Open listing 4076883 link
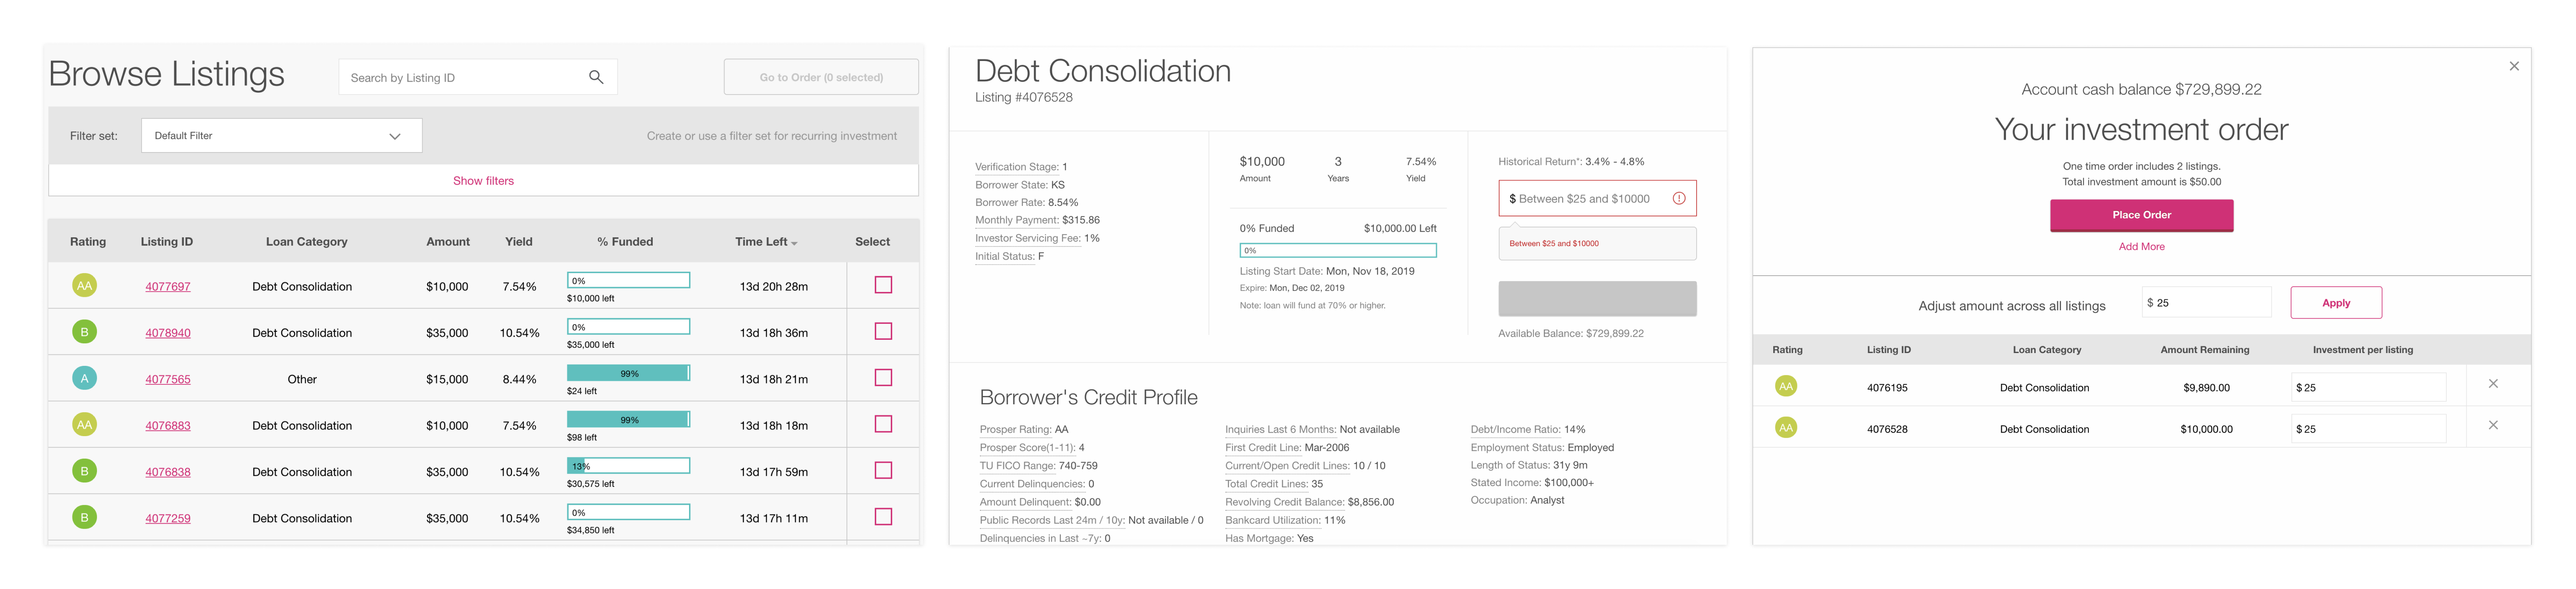 (x=168, y=425)
